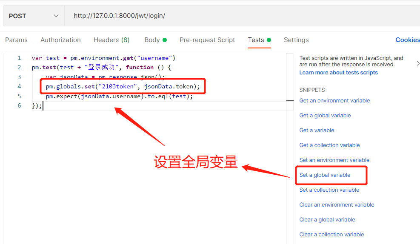Click code line 2 with pm.test
This screenshot has height=244, width=420.
[101, 68]
